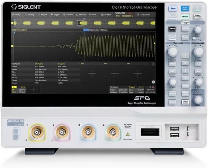Push the Digital button below channel 4
This screenshot has width=208, height=168.
(x=185, y=86)
